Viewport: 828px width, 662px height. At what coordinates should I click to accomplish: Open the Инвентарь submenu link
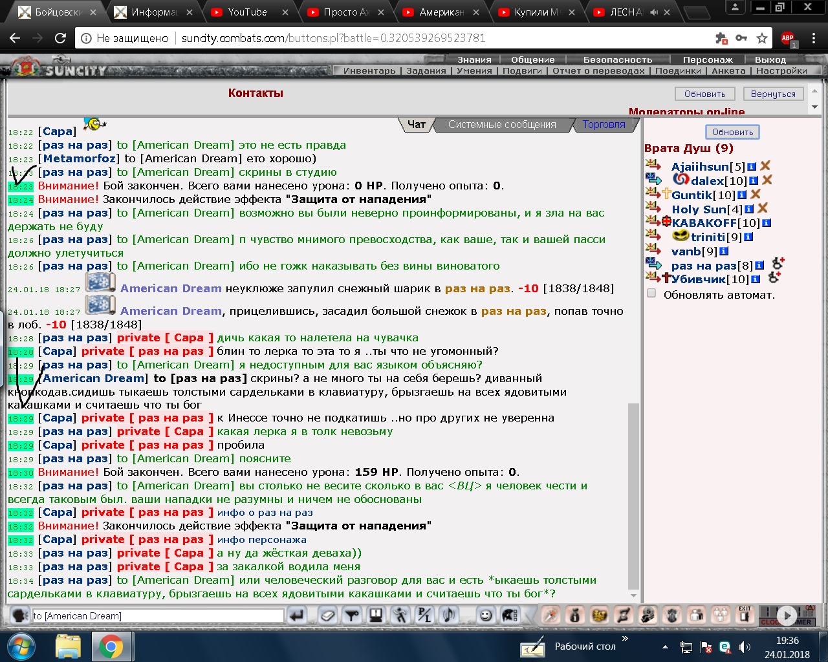click(369, 70)
